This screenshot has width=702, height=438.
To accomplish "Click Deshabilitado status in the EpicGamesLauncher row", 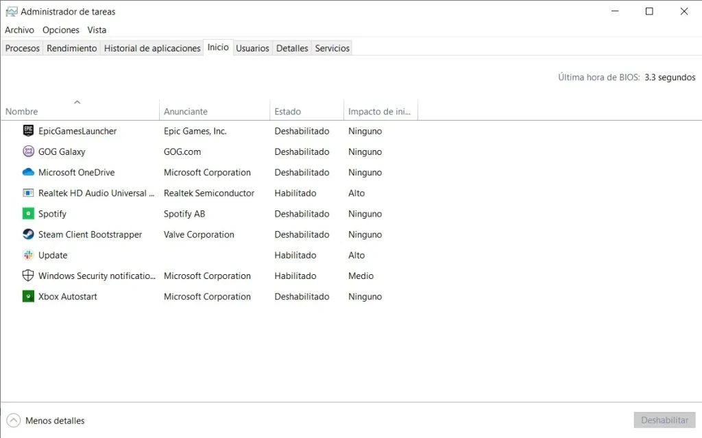I will (x=302, y=131).
